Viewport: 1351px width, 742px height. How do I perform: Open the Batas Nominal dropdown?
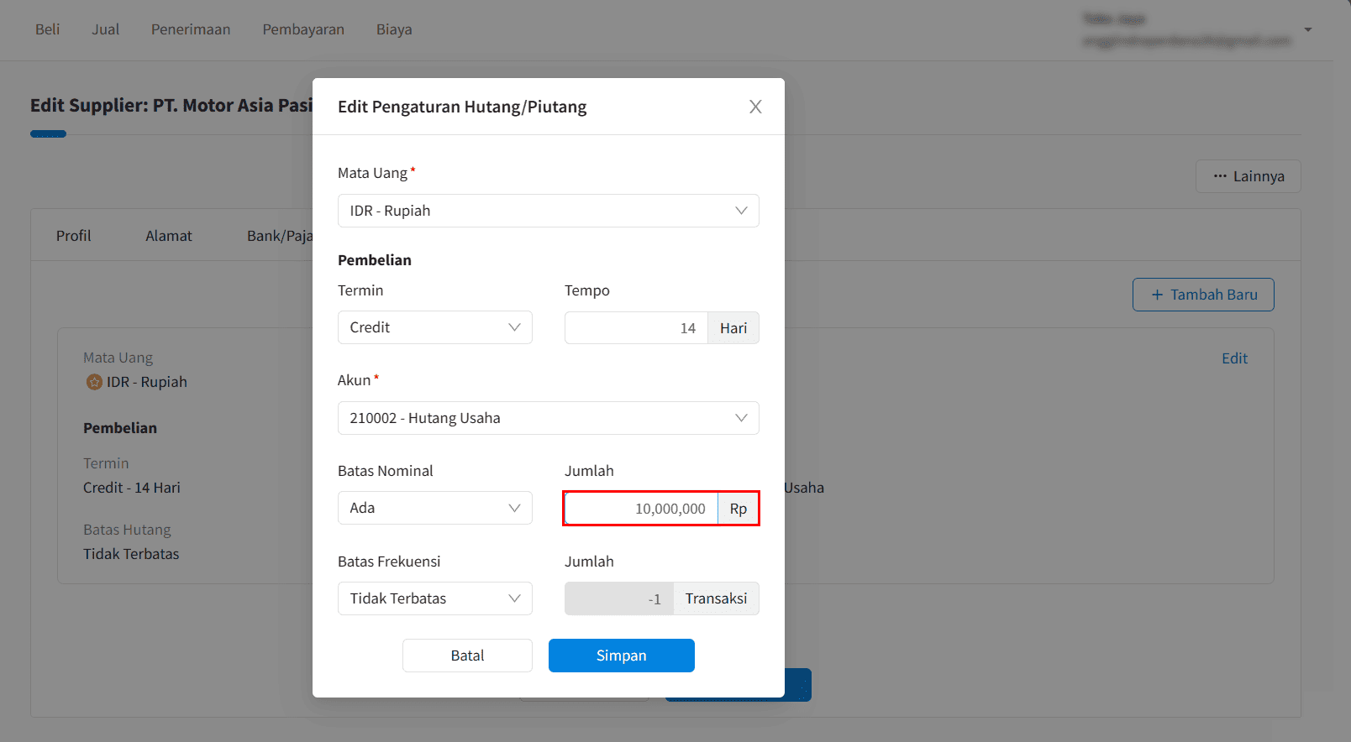coord(434,508)
